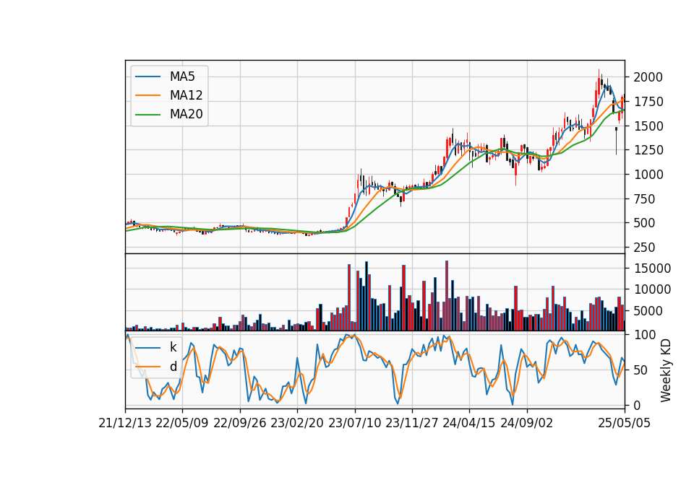Click the 21/12/13 date label

pos(125,423)
